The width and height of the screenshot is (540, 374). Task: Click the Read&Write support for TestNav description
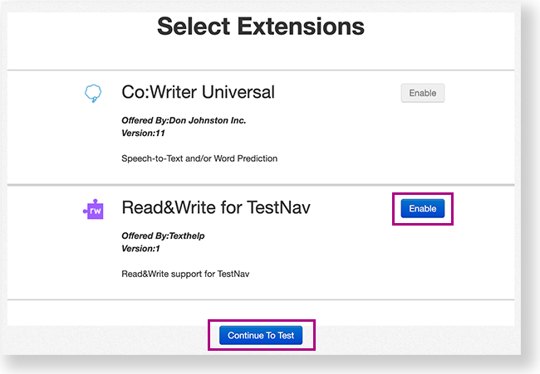(185, 273)
